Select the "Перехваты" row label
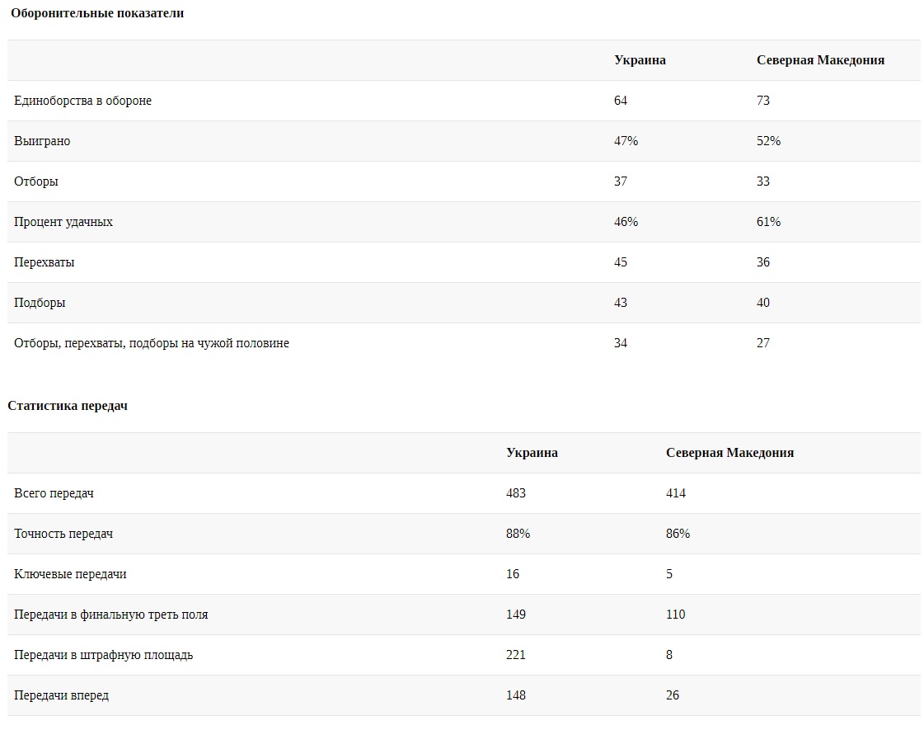Screen dimensions: 924x730 click(x=45, y=262)
